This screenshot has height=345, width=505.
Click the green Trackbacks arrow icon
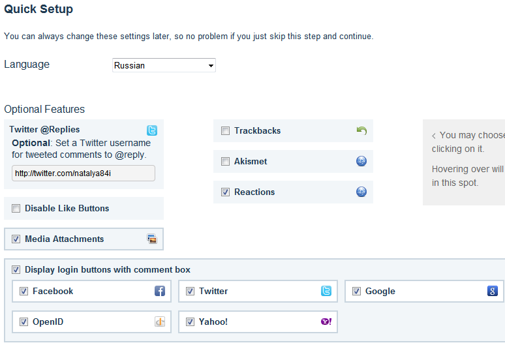coord(361,130)
